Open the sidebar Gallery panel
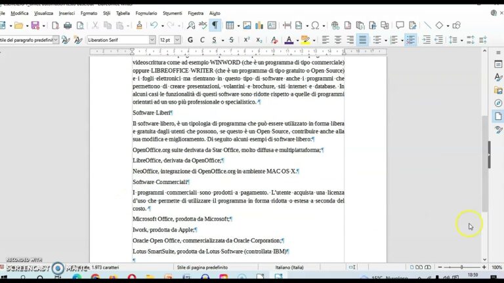504x283 pixels. 498,90
